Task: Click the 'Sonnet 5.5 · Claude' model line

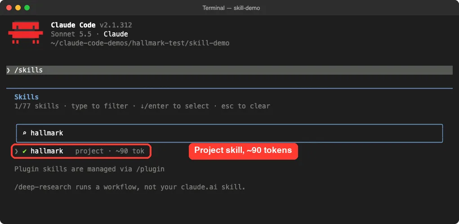Action: (x=89, y=34)
